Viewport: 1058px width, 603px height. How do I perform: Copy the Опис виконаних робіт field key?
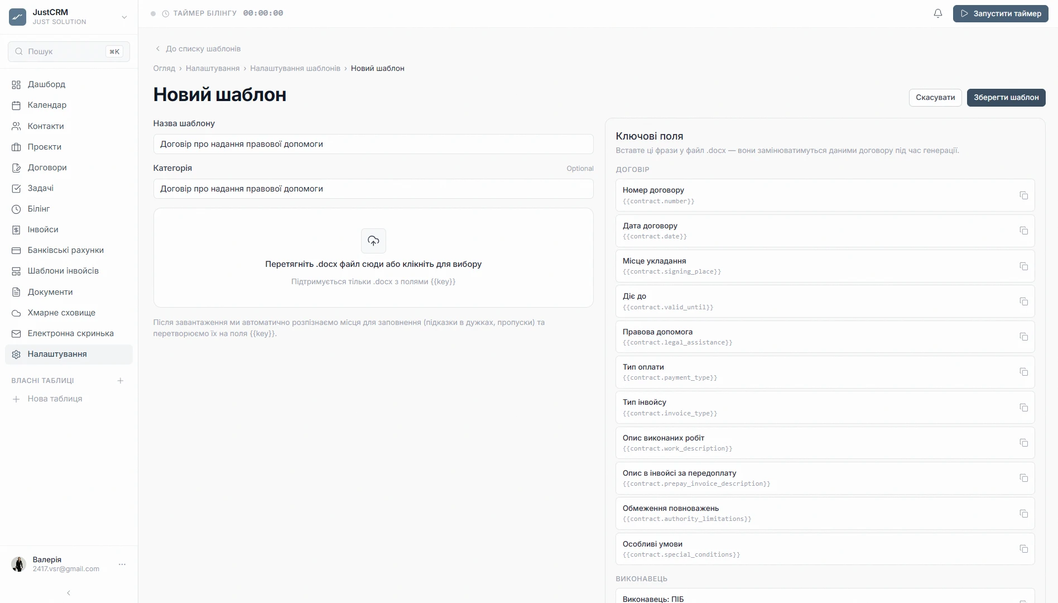tap(1023, 443)
